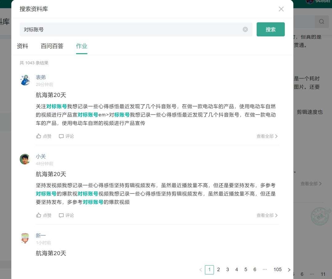Open 表弟's profile avatar image
Image resolution: width=332 pixels, height=279 pixels.
(x=25, y=80)
